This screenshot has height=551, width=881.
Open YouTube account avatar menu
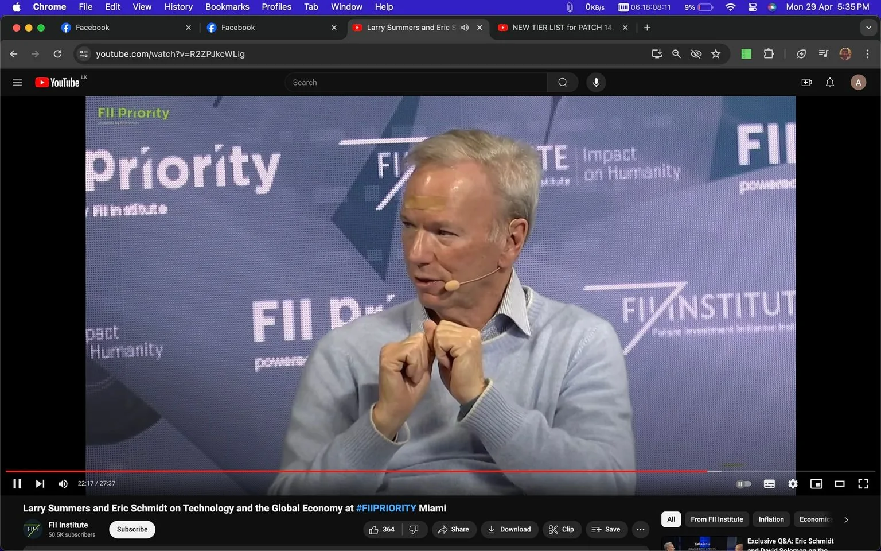click(858, 82)
